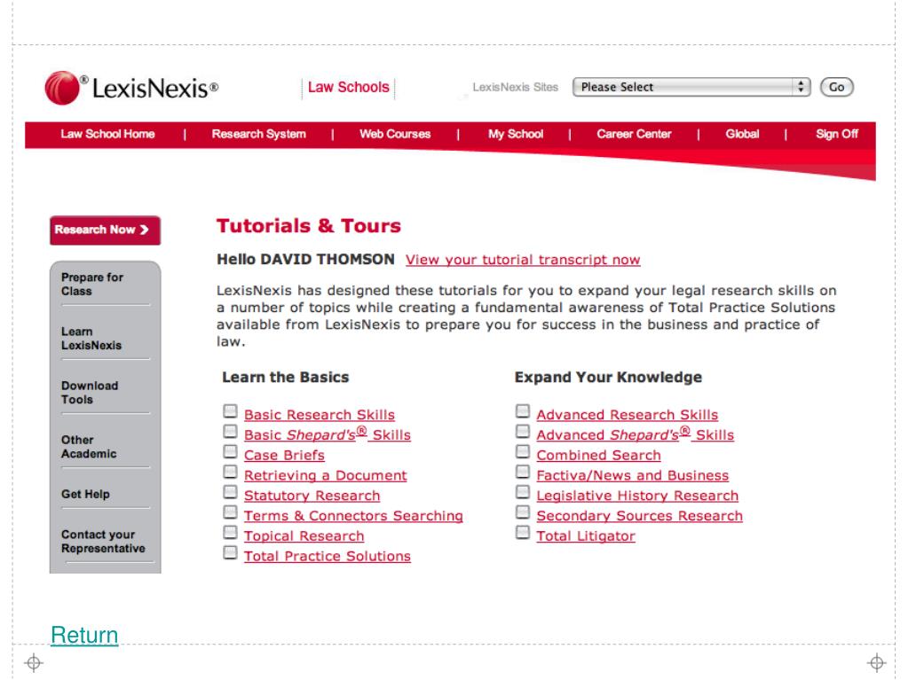The width and height of the screenshot is (908, 680).
Task: Check the Advanced Research Skills box
Action: tap(522, 411)
